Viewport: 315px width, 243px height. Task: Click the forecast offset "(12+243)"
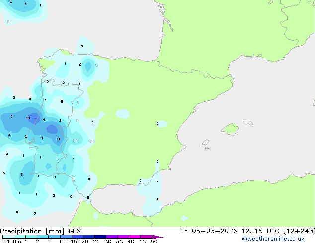tap(299, 231)
